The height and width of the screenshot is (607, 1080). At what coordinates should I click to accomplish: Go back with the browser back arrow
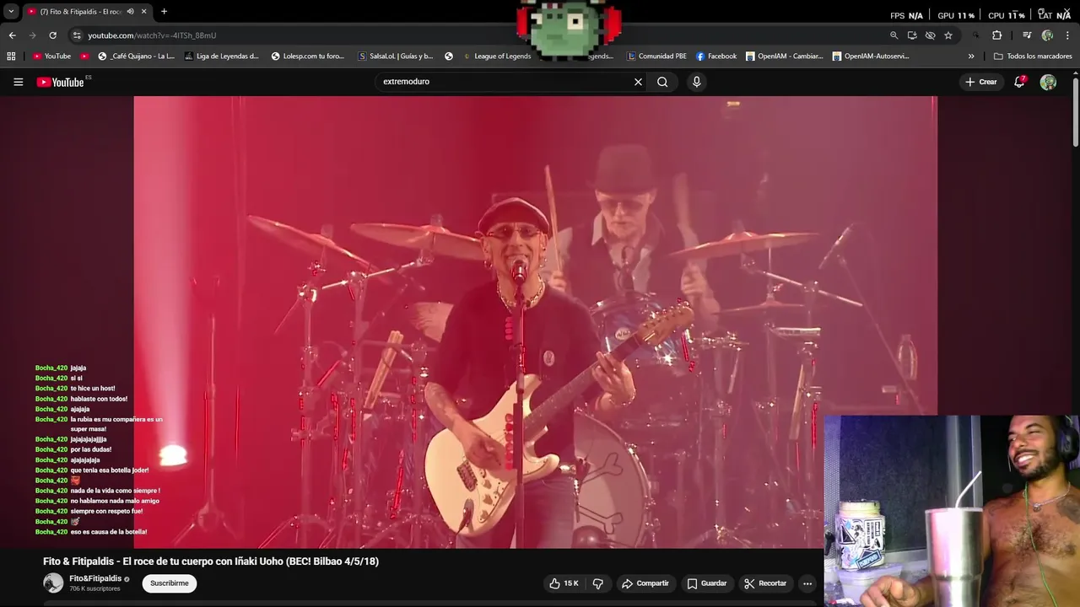(12, 35)
